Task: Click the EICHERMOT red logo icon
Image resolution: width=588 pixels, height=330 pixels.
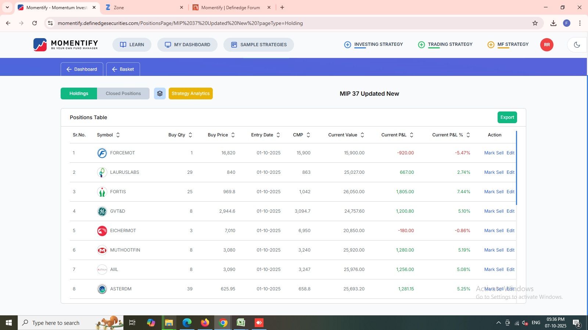Action: pyautogui.click(x=102, y=231)
